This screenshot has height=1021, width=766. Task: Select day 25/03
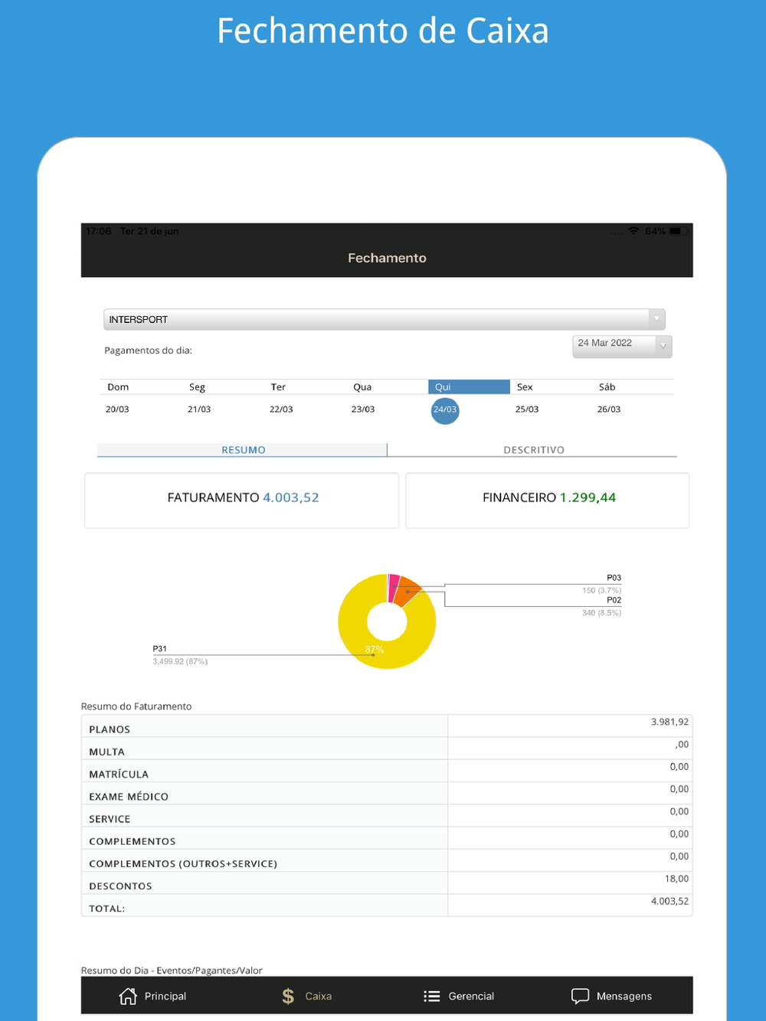point(527,409)
